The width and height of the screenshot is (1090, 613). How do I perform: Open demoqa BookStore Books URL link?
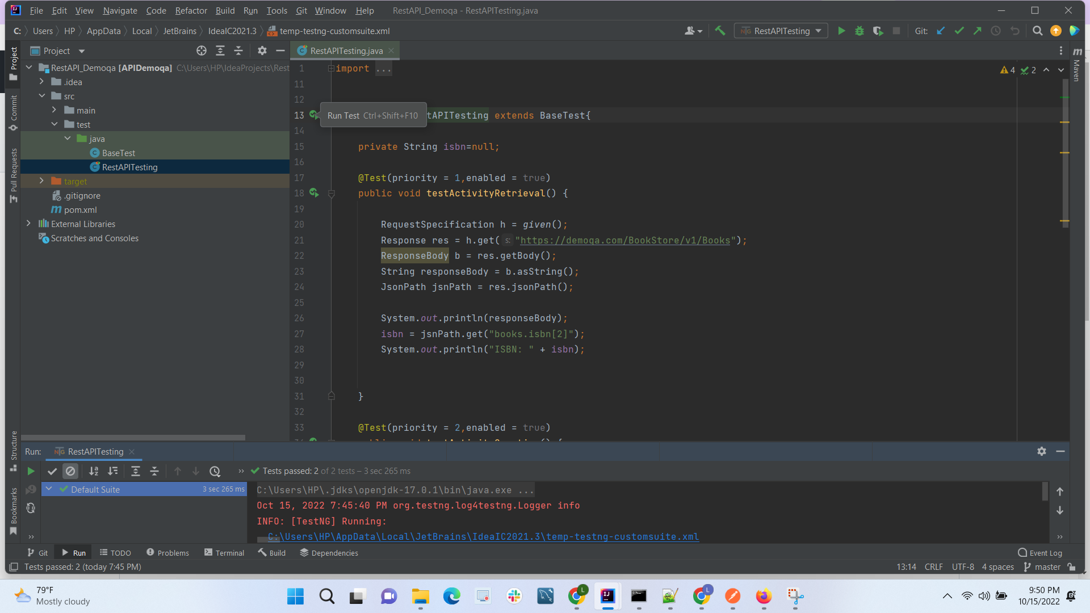(x=625, y=241)
